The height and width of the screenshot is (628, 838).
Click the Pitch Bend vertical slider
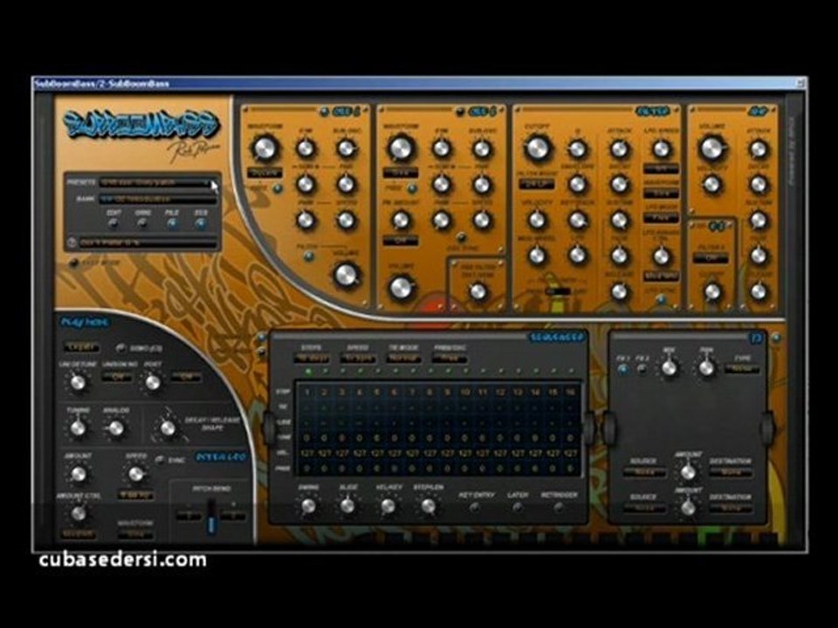click(x=211, y=516)
